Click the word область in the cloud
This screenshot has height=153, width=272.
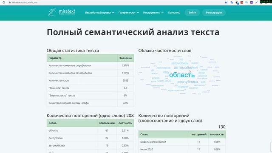182,75
